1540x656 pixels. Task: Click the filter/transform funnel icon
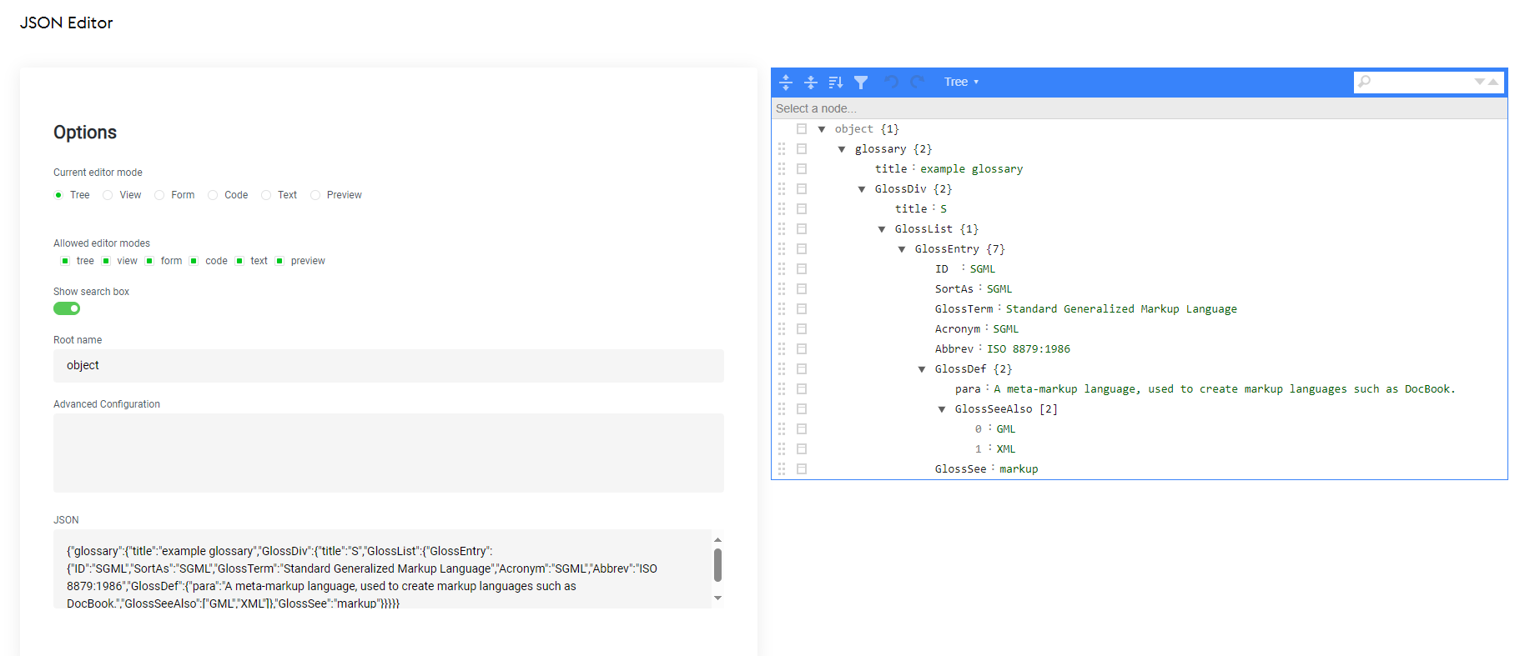861,82
